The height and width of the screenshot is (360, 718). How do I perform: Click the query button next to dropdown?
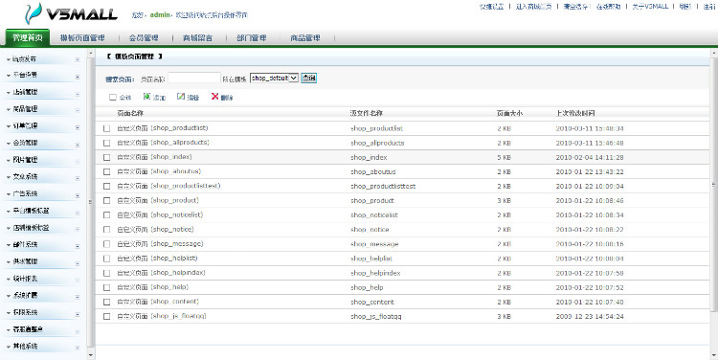coord(308,79)
